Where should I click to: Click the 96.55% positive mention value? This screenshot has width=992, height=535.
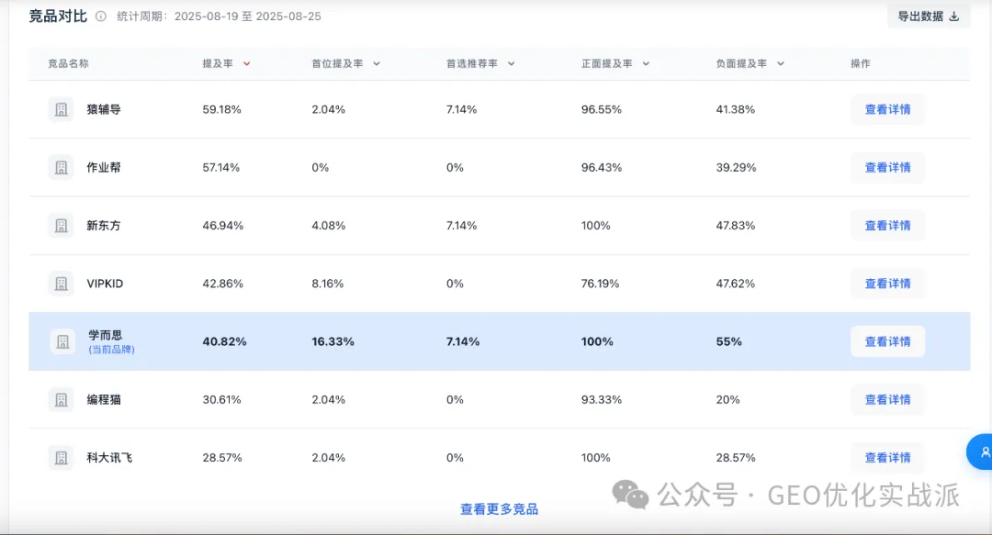point(602,109)
